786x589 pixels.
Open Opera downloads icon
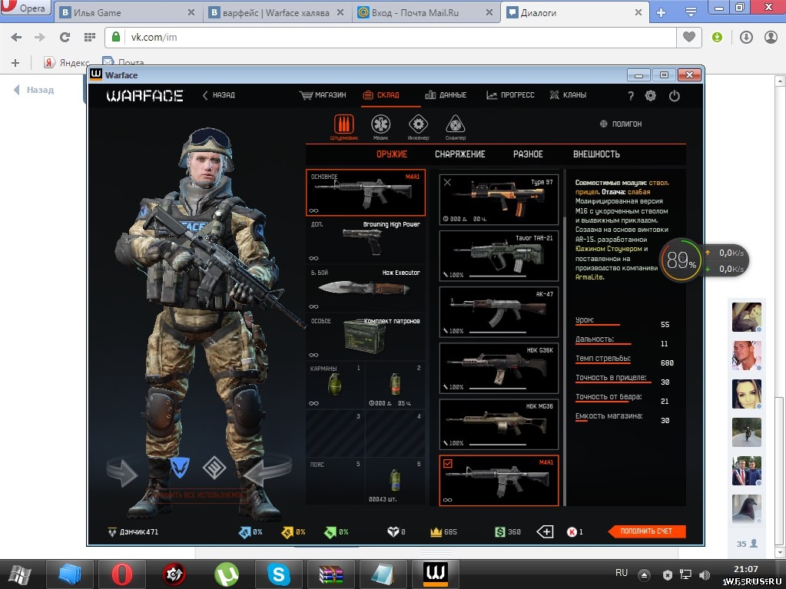[746, 37]
